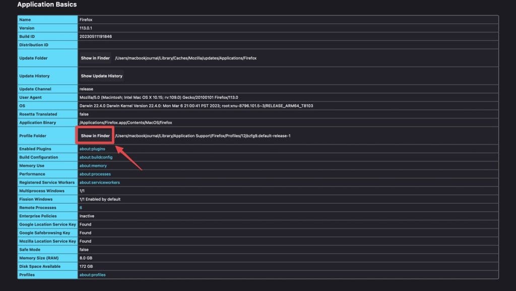
Task: Click Memory Size value 8.0 GB
Action: pyautogui.click(x=86, y=258)
